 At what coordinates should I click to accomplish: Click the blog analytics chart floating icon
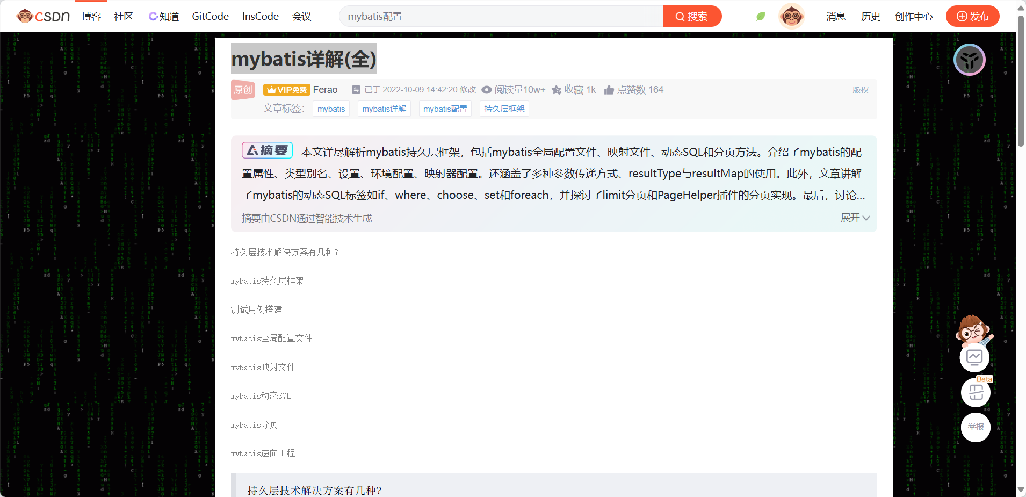975,357
